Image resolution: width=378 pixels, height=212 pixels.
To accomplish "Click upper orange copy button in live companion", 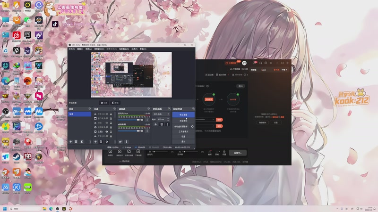I will (x=219, y=120).
